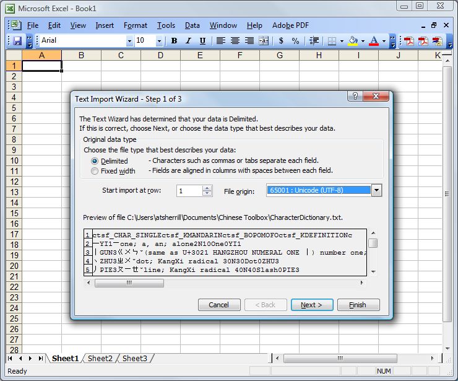
Task: Apply Currency Style with dollar icon
Action: [281, 41]
